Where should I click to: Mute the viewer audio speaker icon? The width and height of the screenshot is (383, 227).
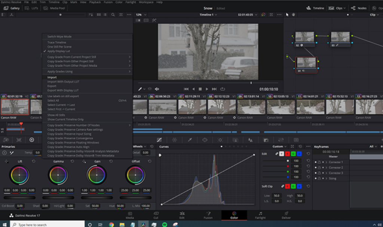[157, 89]
